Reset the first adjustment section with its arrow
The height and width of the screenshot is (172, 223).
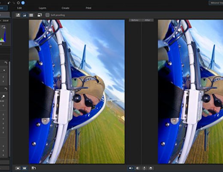click(6, 63)
